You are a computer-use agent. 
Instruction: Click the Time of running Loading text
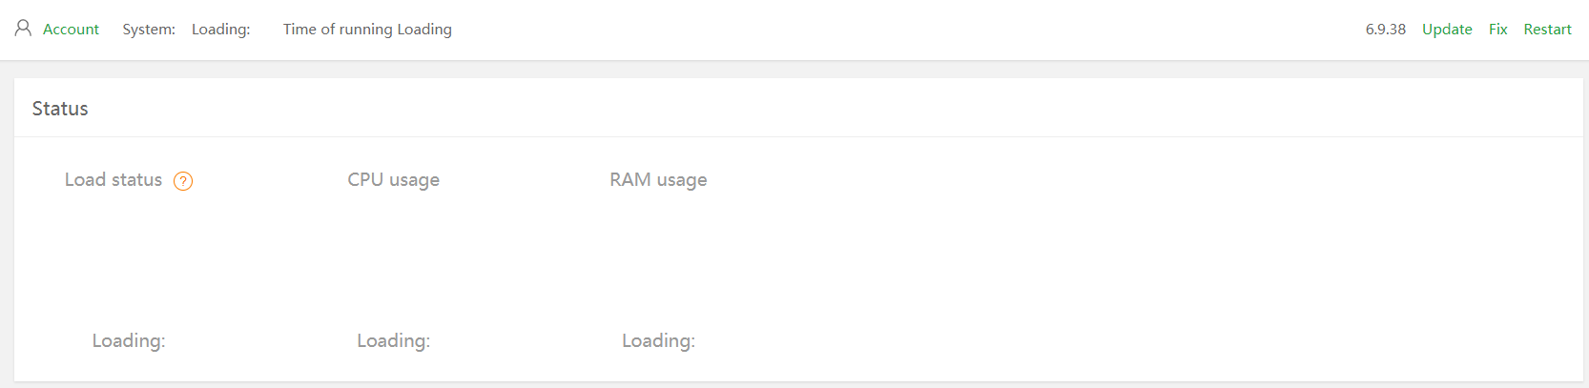coord(367,30)
